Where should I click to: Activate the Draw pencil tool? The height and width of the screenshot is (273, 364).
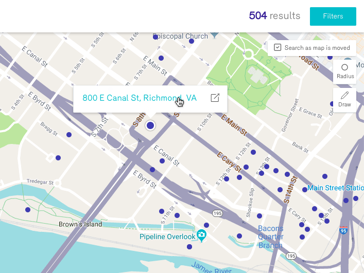[x=345, y=100]
